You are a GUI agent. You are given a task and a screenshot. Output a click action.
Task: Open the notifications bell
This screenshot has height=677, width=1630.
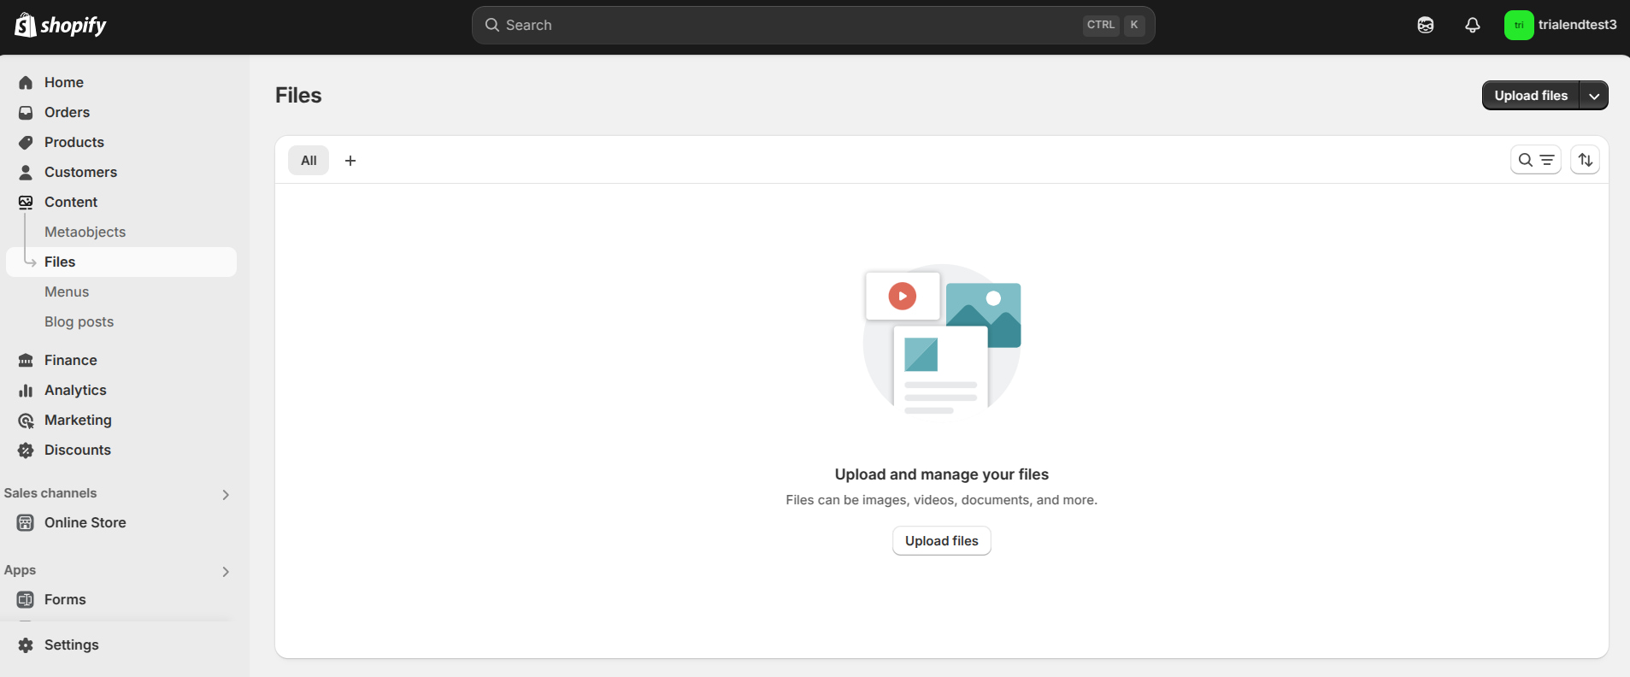[1472, 25]
